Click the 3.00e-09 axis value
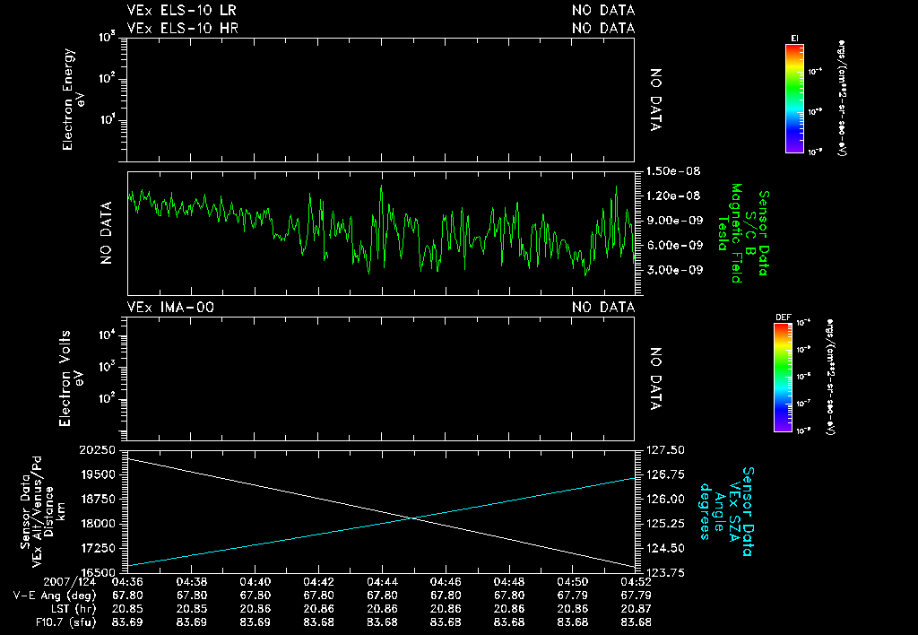Screen dimensions: 918x635 point(674,270)
